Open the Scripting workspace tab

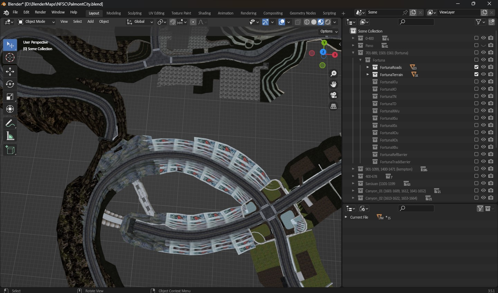[x=329, y=13]
